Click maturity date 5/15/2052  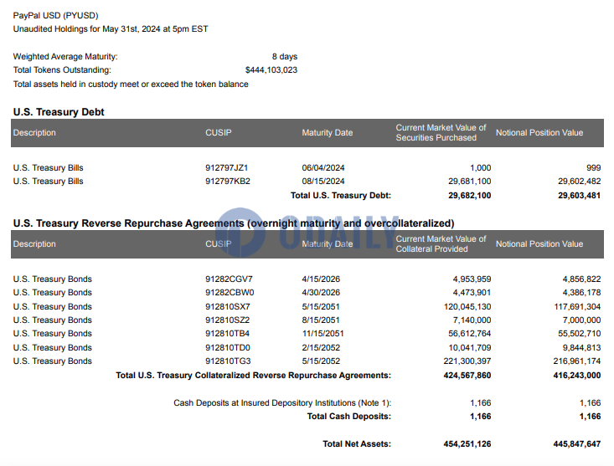pos(321,361)
